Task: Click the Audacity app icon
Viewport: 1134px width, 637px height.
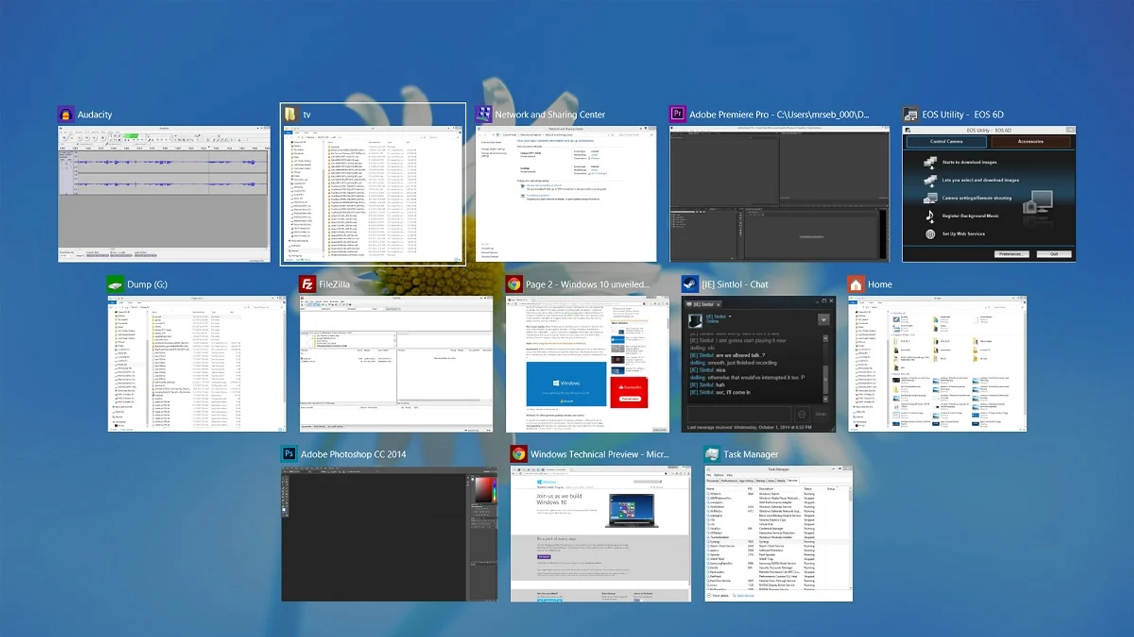Action: pyautogui.click(x=66, y=115)
